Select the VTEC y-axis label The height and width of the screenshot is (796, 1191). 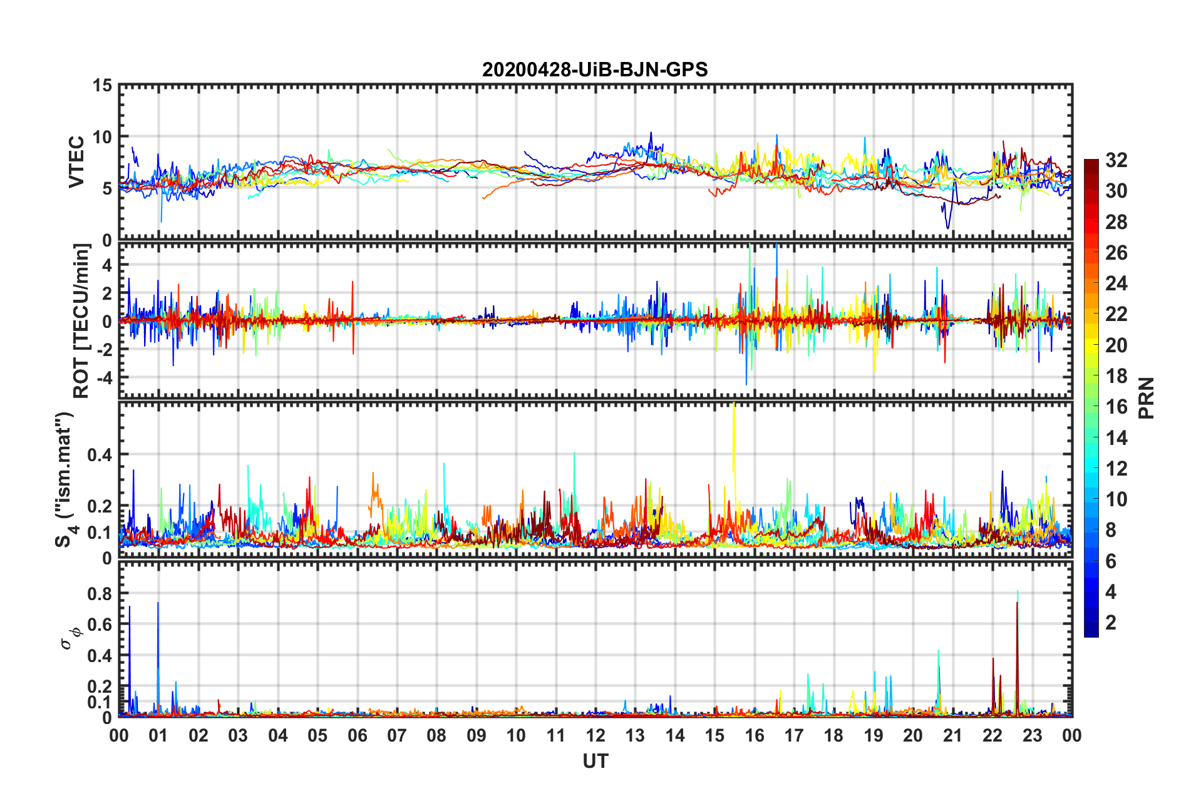tap(76, 161)
